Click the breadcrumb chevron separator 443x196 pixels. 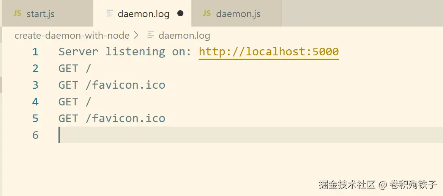pos(137,36)
